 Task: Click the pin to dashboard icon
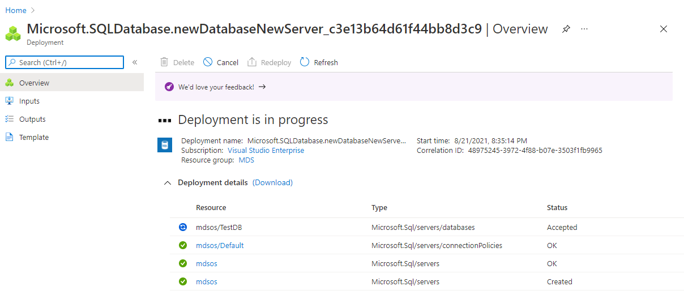(566, 29)
